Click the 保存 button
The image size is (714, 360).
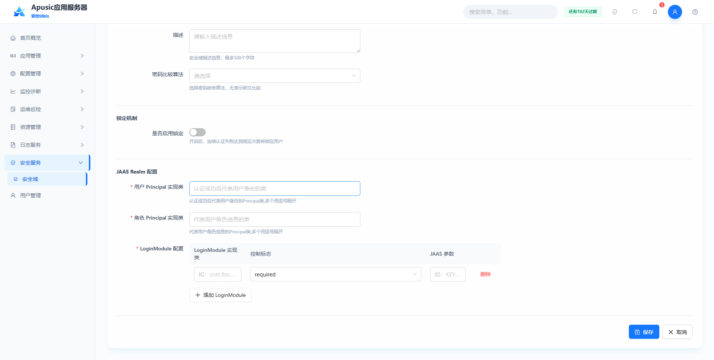[x=644, y=332]
